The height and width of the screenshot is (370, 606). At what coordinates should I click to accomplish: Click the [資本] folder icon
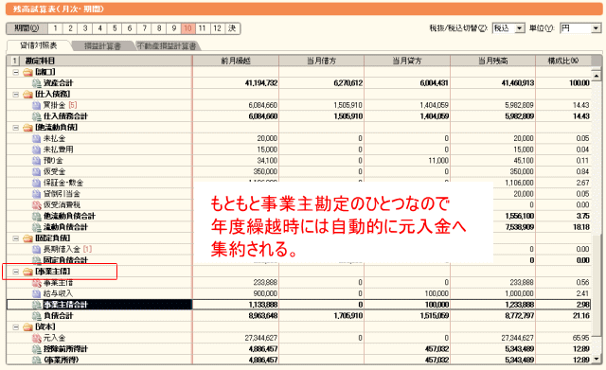[27, 327]
